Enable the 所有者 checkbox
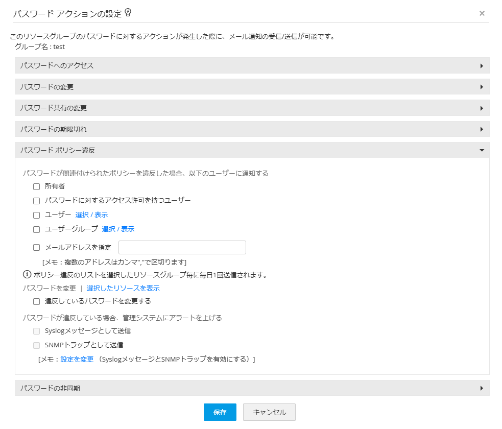The width and height of the screenshot is (502, 429). click(36, 186)
